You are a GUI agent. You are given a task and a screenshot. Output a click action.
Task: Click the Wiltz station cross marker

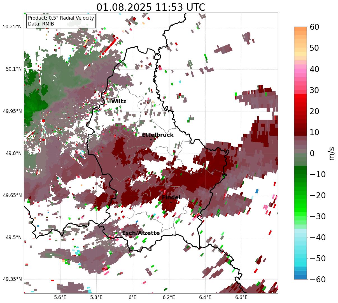(x=120, y=106)
